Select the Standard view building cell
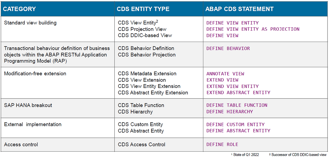This screenshot has width=329, height=157. pyautogui.click(x=30, y=23)
